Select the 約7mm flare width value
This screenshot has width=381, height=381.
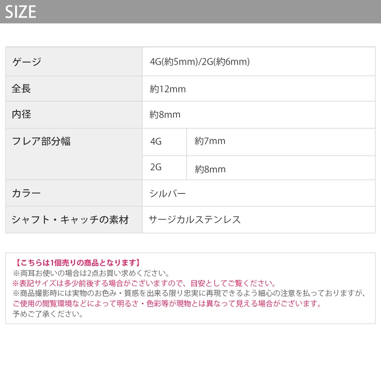pos(210,141)
